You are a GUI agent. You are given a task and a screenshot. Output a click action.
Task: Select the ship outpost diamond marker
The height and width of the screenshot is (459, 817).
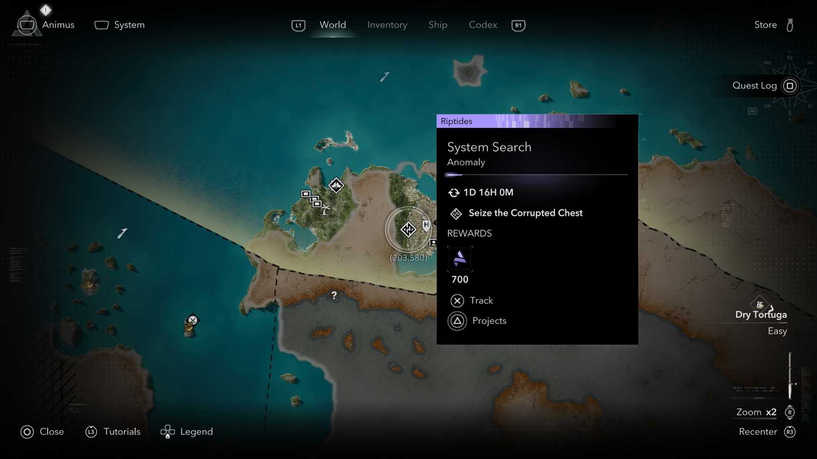(336, 185)
